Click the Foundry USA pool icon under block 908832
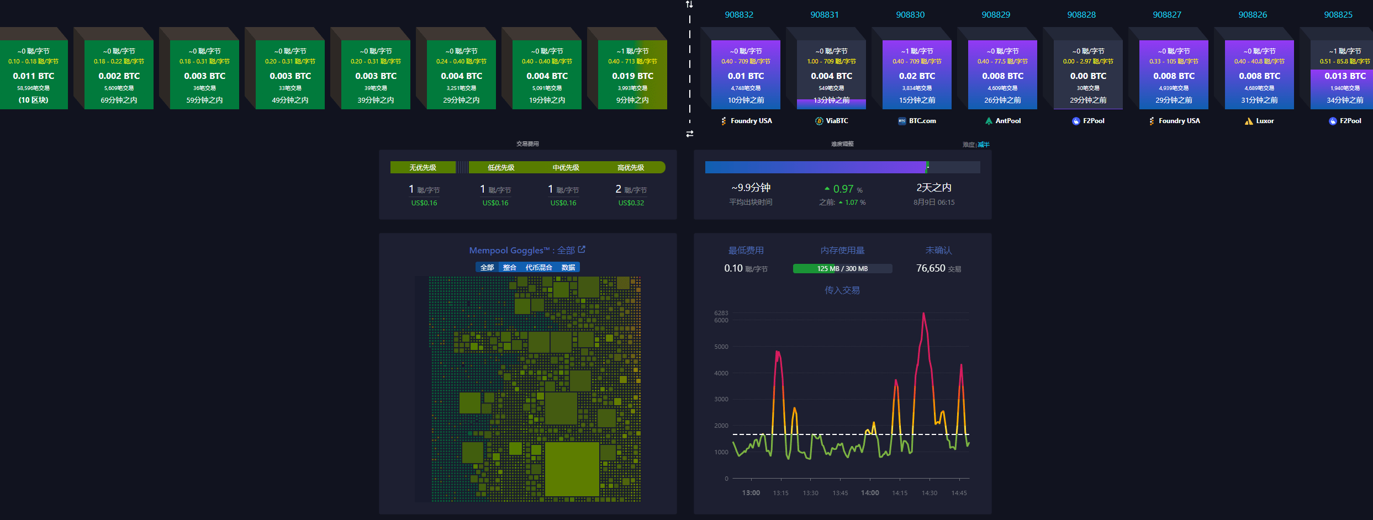1373x520 pixels. click(x=724, y=121)
